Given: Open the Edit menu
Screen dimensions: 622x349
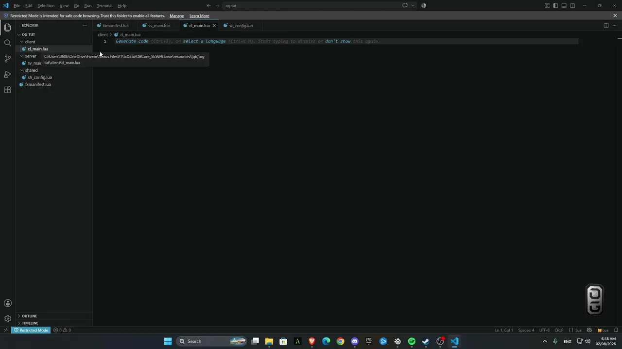Looking at the screenshot, I should (x=29, y=6).
